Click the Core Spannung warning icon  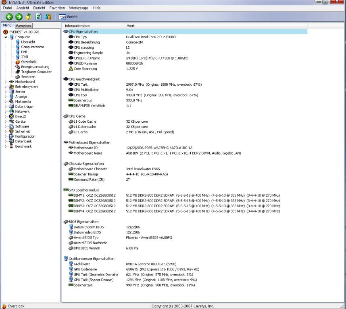[71, 68]
